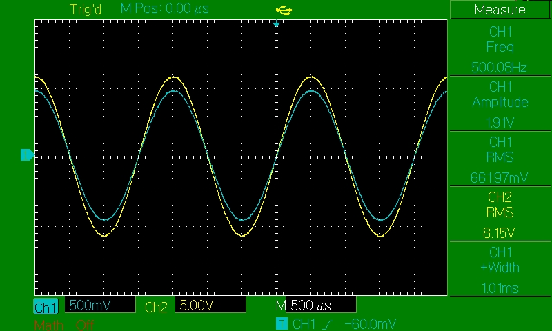Image resolution: width=552 pixels, height=331 pixels.
Task: Click the CH1 +Width measurement slot
Action: [x=500, y=268]
